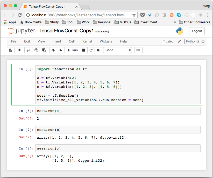Click the nung profile name
The image size is (213, 178).
[206, 6]
